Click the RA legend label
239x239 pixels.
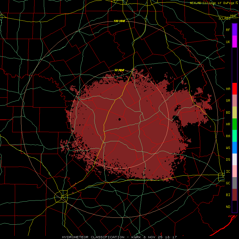228,136
